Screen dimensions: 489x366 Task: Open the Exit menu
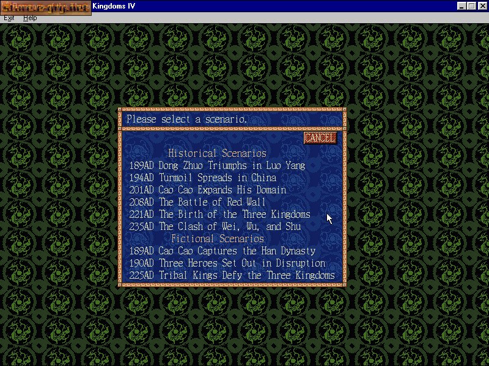pyautogui.click(x=9, y=18)
